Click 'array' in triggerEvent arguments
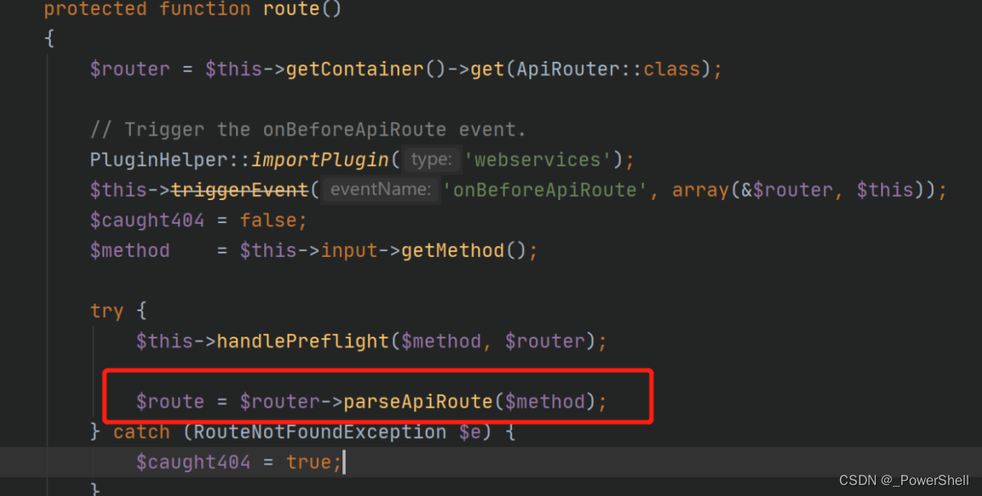 [701, 190]
